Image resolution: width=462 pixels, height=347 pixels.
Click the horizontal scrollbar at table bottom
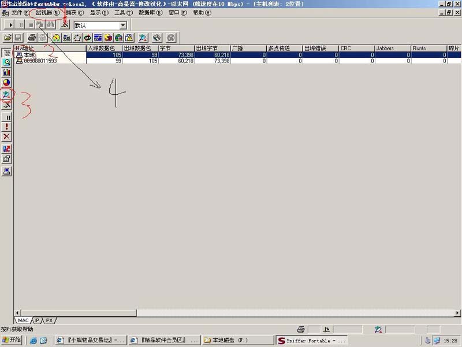(x=231, y=313)
